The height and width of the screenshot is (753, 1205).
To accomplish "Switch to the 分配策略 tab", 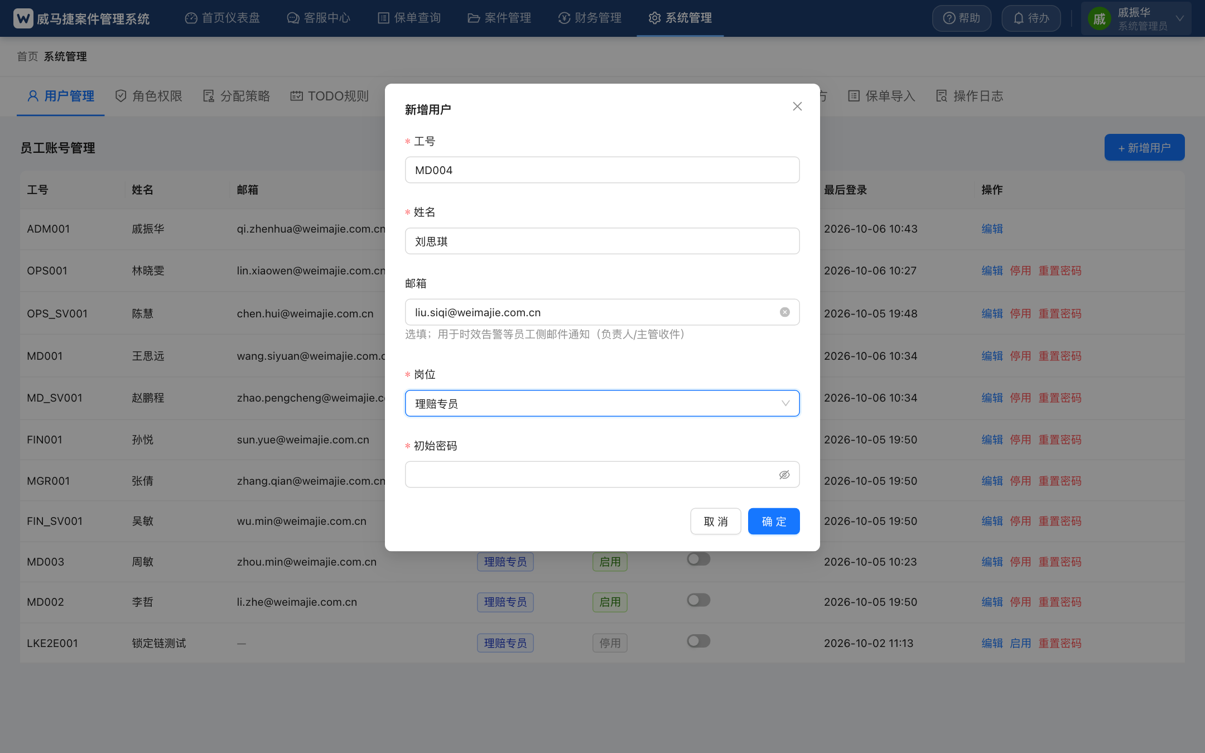I will click(x=237, y=96).
